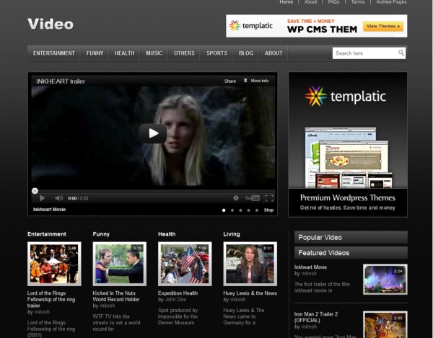This screenshot has height=338, width=433.
Task: Open the Health menu item
Action: point(125,53)
